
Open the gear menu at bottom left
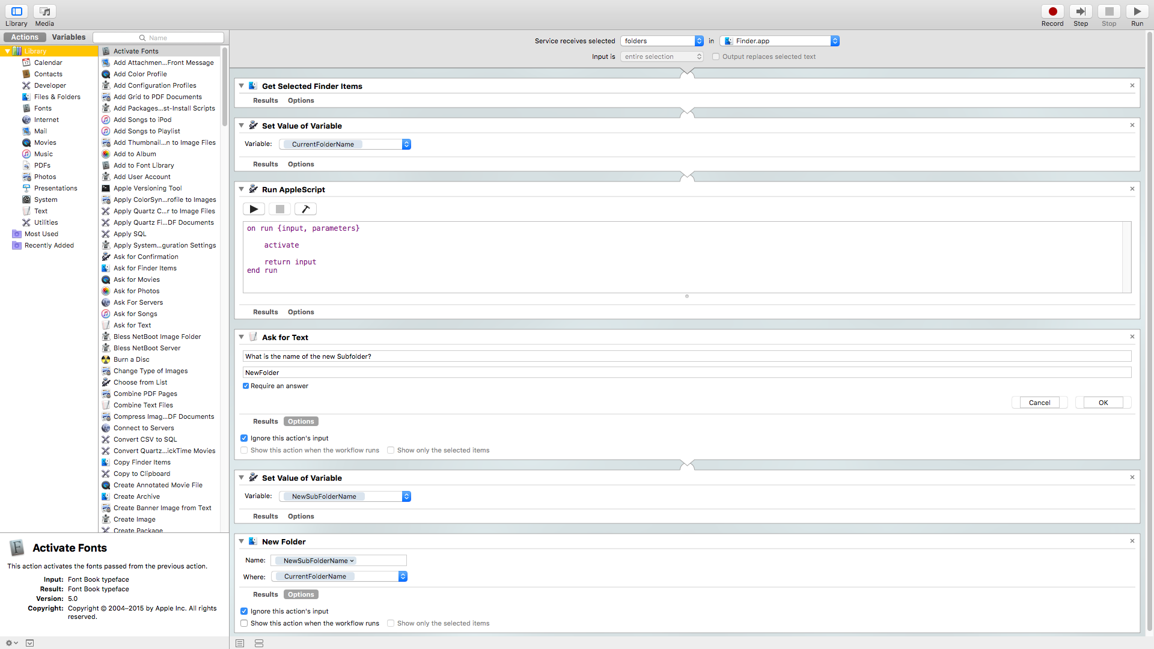point(11,643)
